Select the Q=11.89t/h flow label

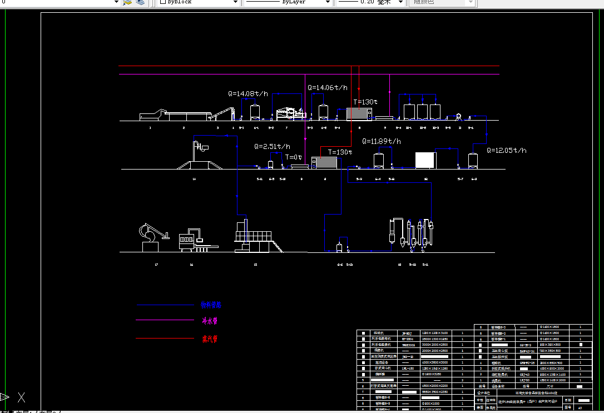pyautogui.click(x=382, y=142)
